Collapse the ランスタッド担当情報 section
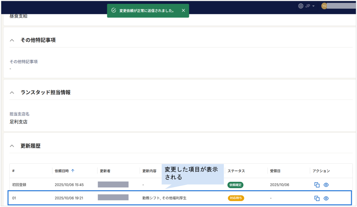The height and width of the screenshot is (207, 357). click(12, 93)
